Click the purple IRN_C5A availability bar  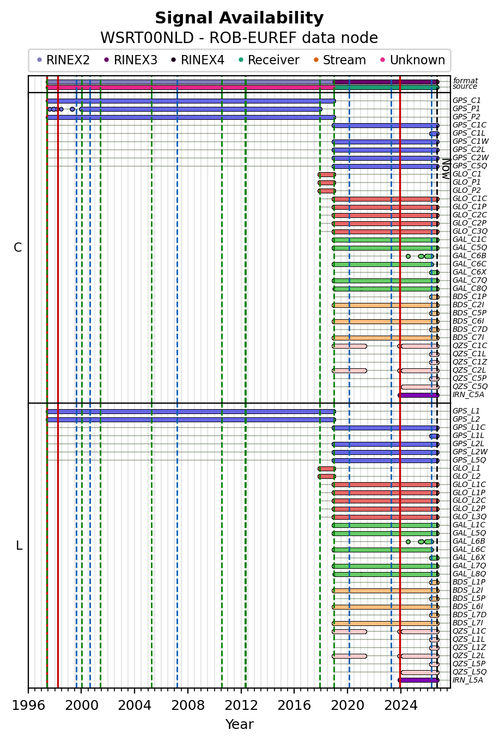(x=418, y=395)
